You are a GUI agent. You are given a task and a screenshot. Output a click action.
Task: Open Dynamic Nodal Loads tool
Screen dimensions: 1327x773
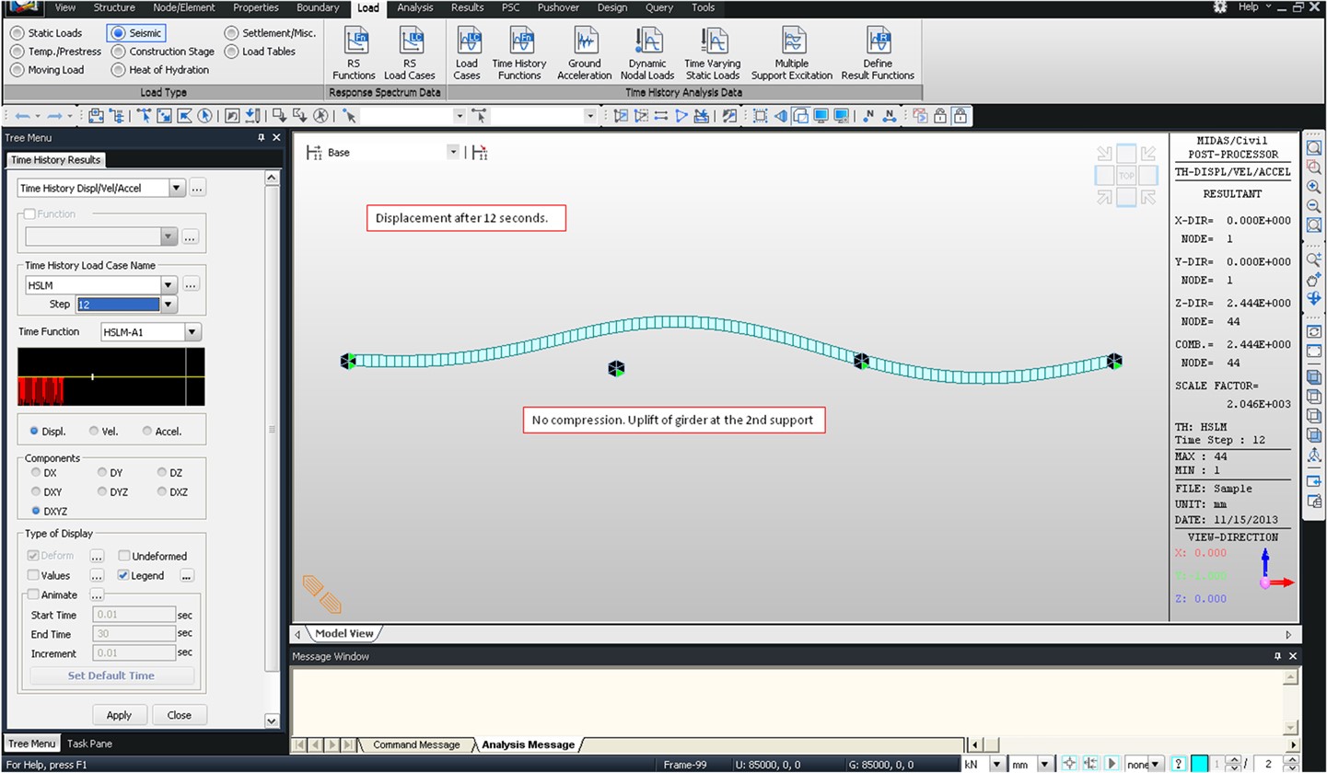[646, 42]
